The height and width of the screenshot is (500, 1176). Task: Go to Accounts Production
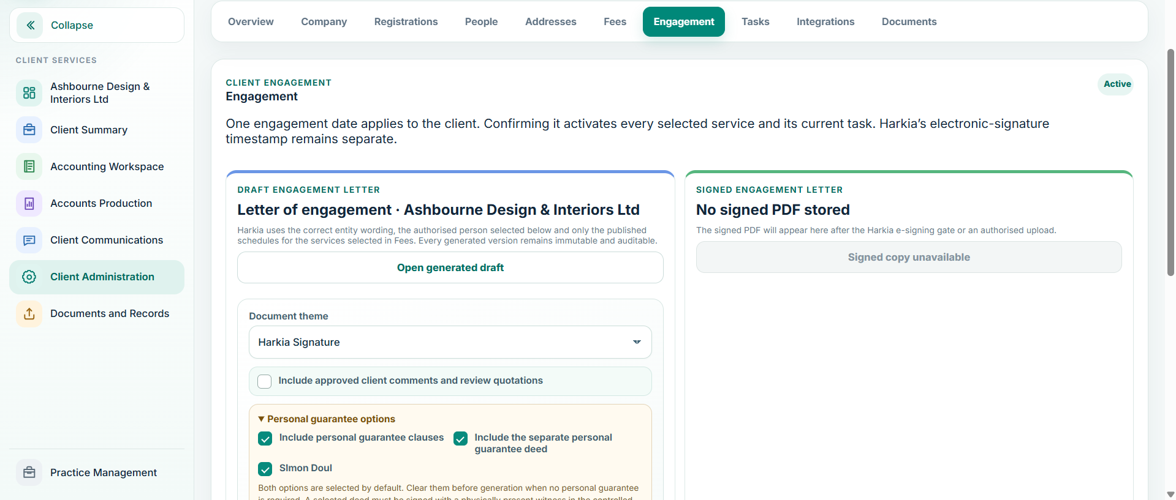point(97,203)
